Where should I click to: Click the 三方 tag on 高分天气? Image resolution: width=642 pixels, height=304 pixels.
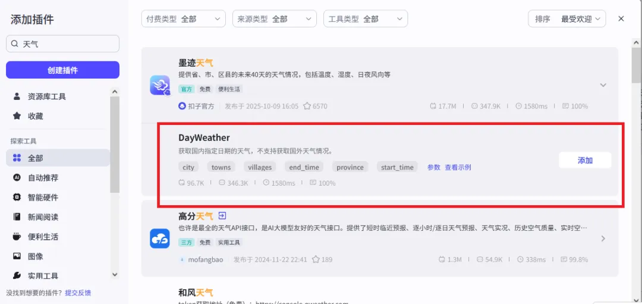click(187, 242)
